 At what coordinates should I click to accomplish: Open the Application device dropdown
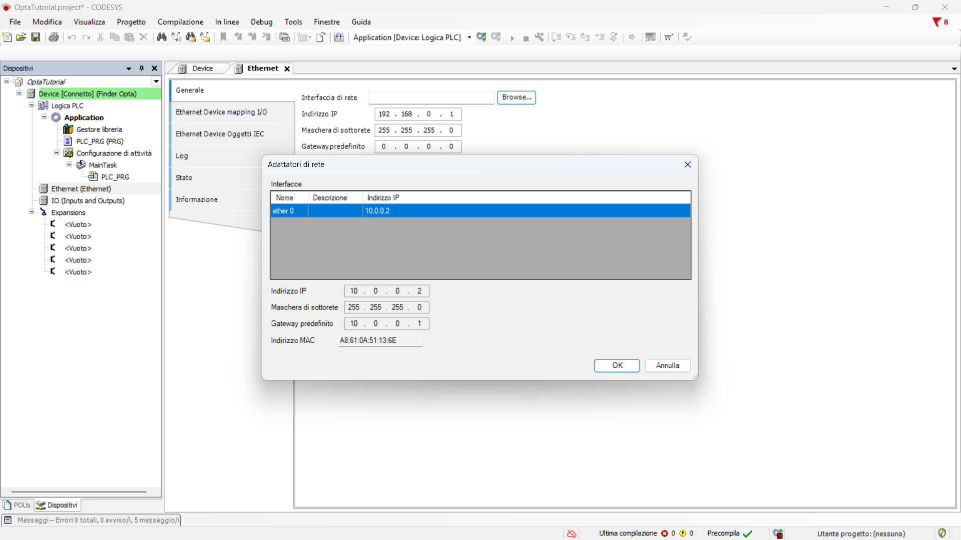point(469,37)
